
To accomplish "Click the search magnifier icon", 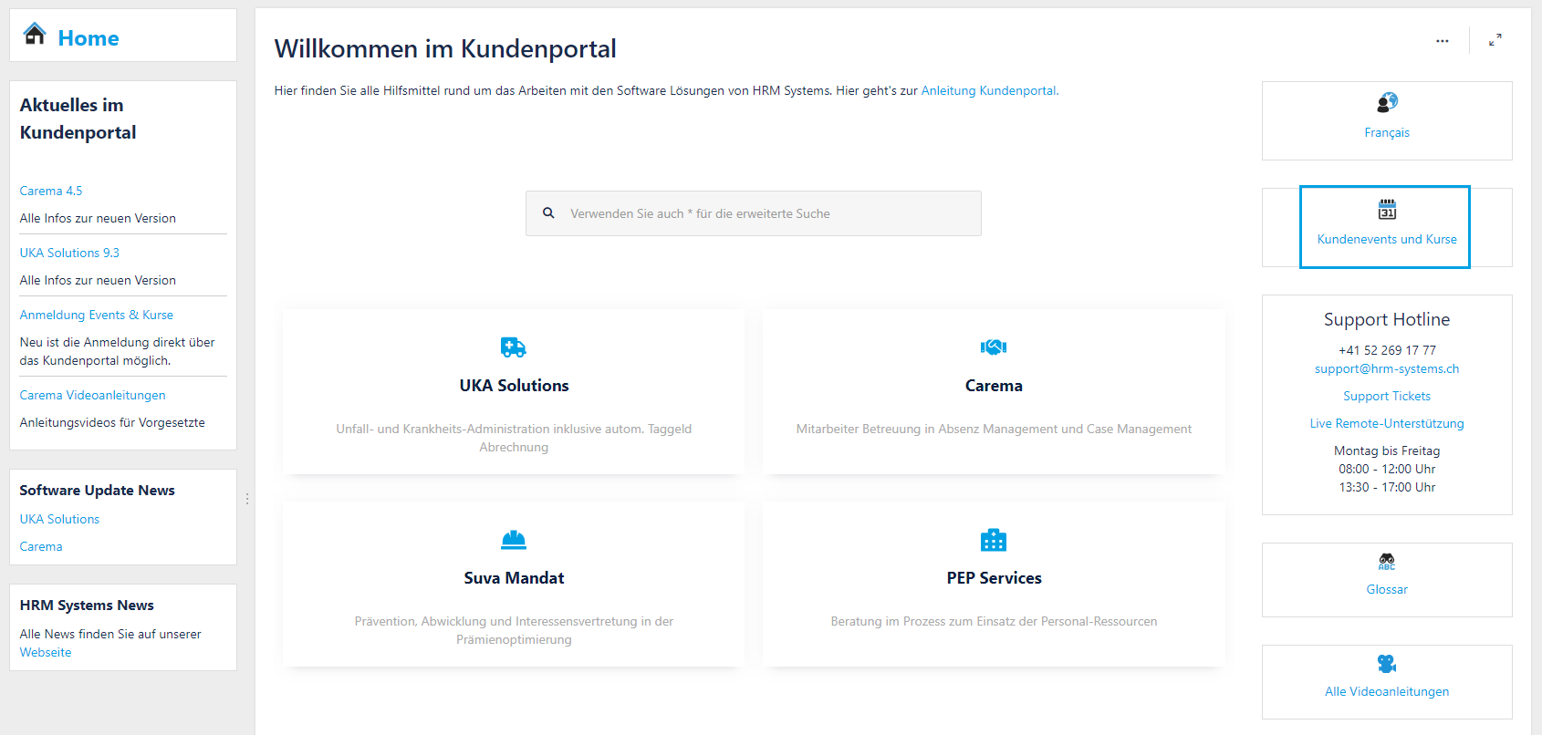I will (x=548, y=212).
